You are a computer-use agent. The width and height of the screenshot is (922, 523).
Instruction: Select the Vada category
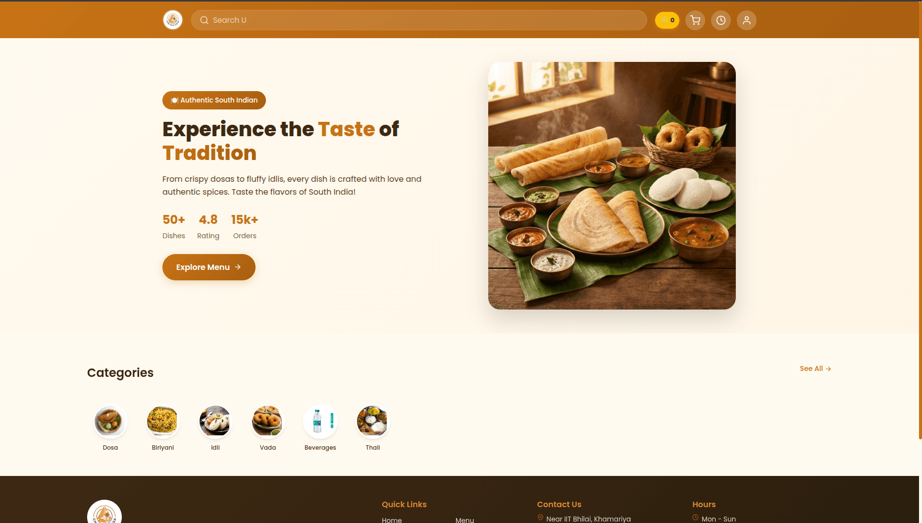point(268,428)
